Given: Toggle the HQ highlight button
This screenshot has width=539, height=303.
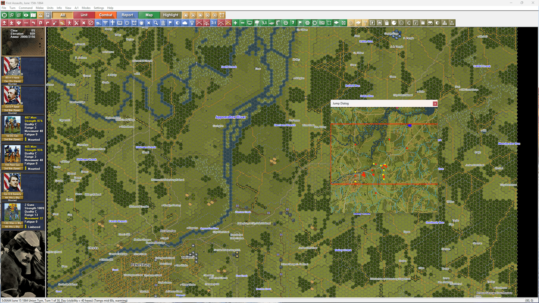Looking at the screenshot, I should click(x=322, y=23).
